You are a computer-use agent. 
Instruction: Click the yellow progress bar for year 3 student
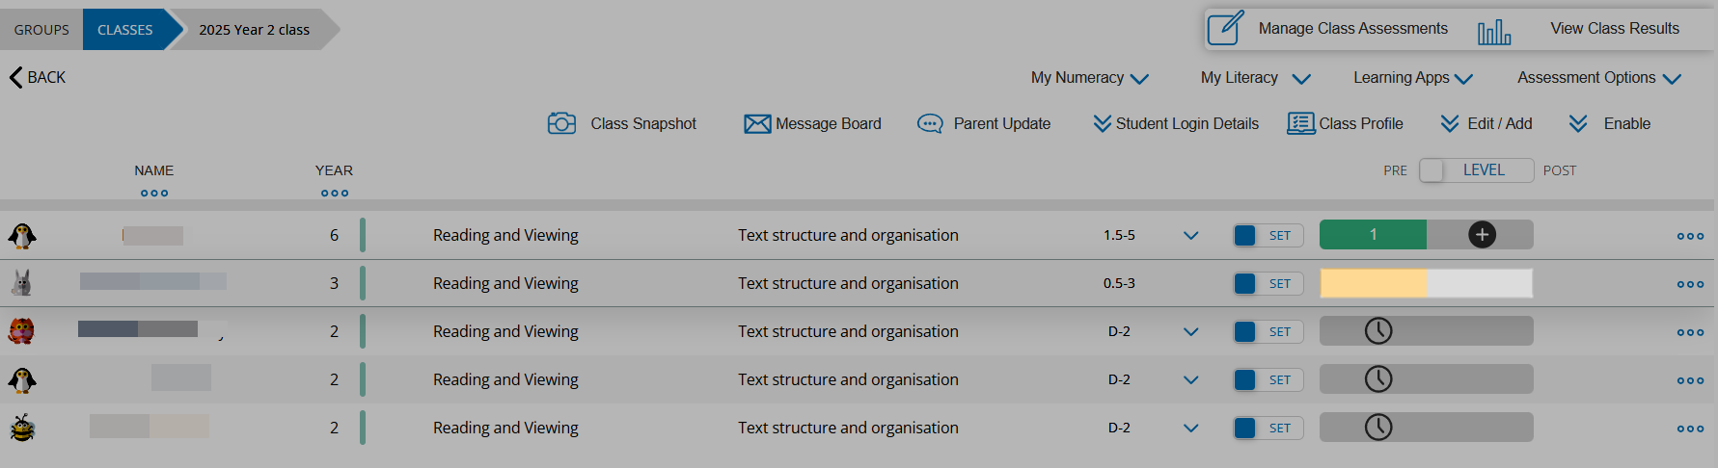click(1373, 283)
